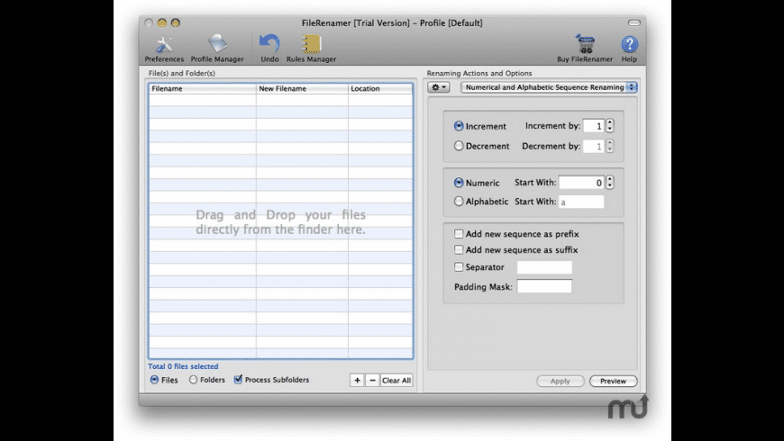Viewport: 784px width, 441px height.
Task: Click the Preview button
Action: 613,381
